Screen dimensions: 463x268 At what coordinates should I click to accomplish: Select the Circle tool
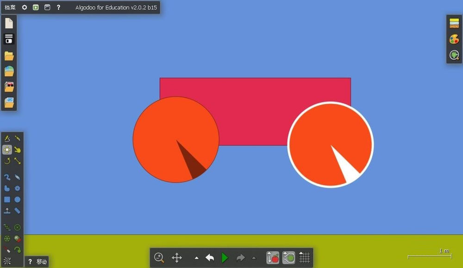click(x=18, y=199)
